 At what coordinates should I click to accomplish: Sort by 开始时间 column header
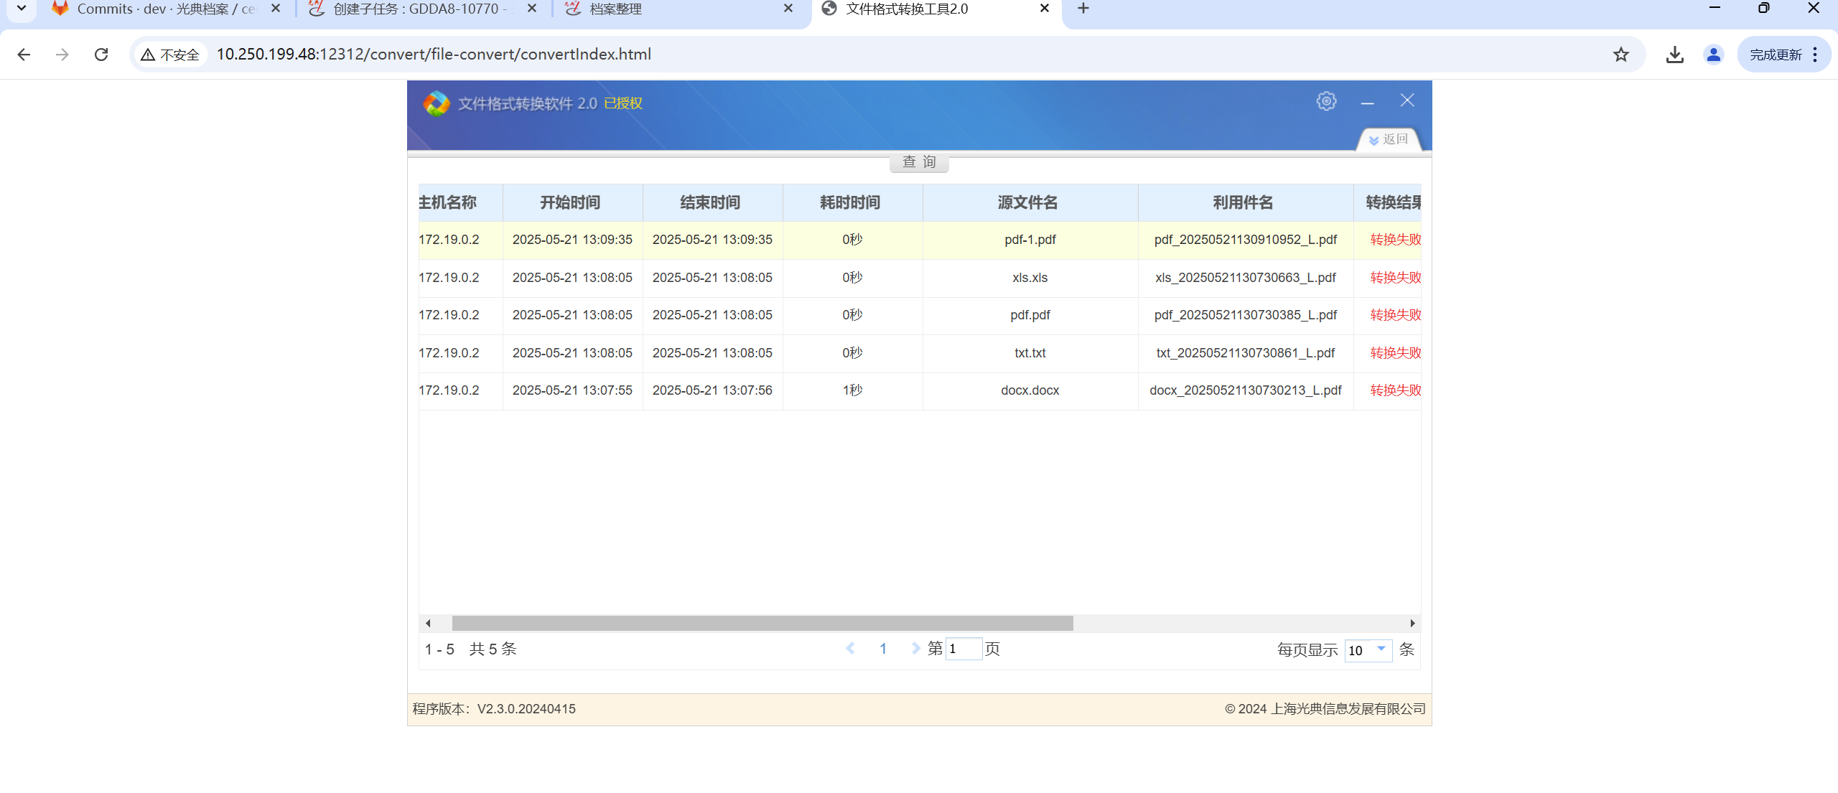point(572,203)
